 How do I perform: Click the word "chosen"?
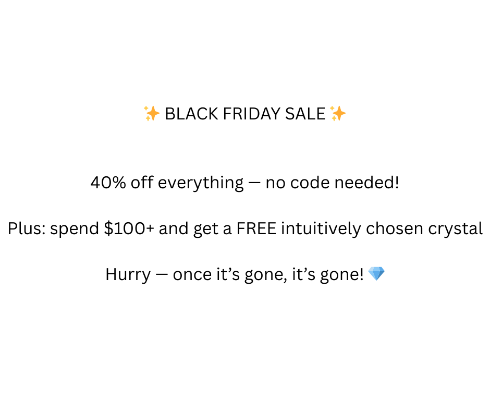click(400, 228)
